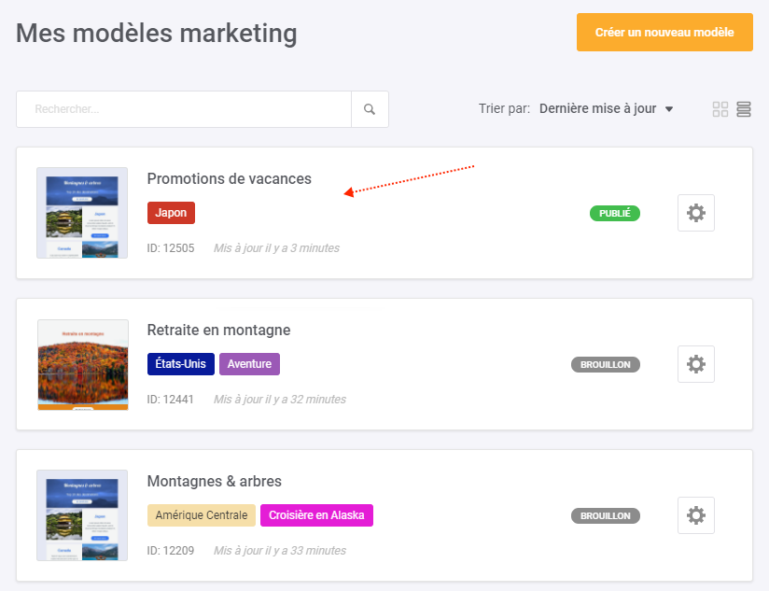Image resolution: width=769 pixels, height=591 pixels.
Task: Open the Promotions de vacances title
Action: tap(229, 179)
